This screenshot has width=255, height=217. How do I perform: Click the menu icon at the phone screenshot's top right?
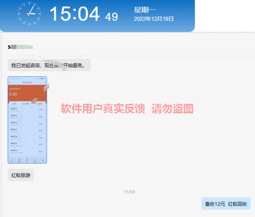(45, 83)
